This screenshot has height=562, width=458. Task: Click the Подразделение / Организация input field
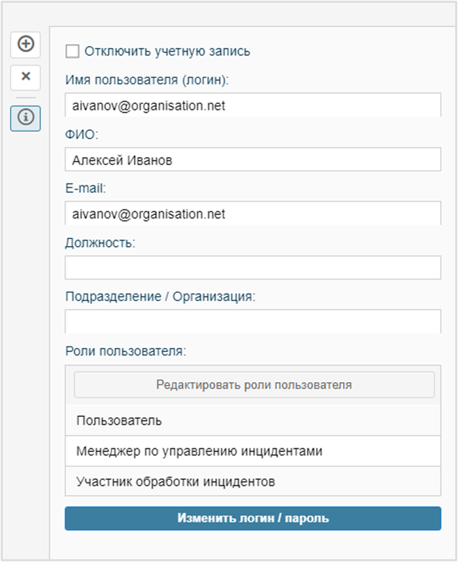tap(252, 321)
